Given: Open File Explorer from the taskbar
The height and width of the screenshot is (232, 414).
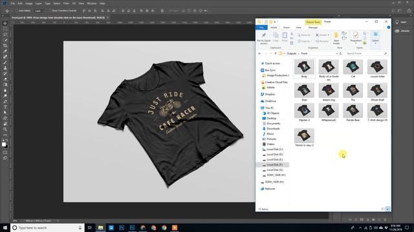Looking at the screenshot, I should 101,227.
